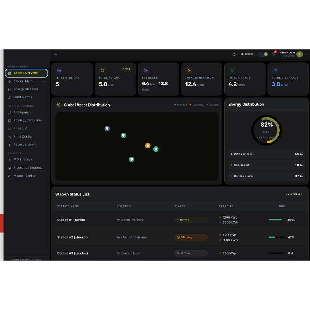Click the Total PV Cap sun icon

click(x=102, y=70)
